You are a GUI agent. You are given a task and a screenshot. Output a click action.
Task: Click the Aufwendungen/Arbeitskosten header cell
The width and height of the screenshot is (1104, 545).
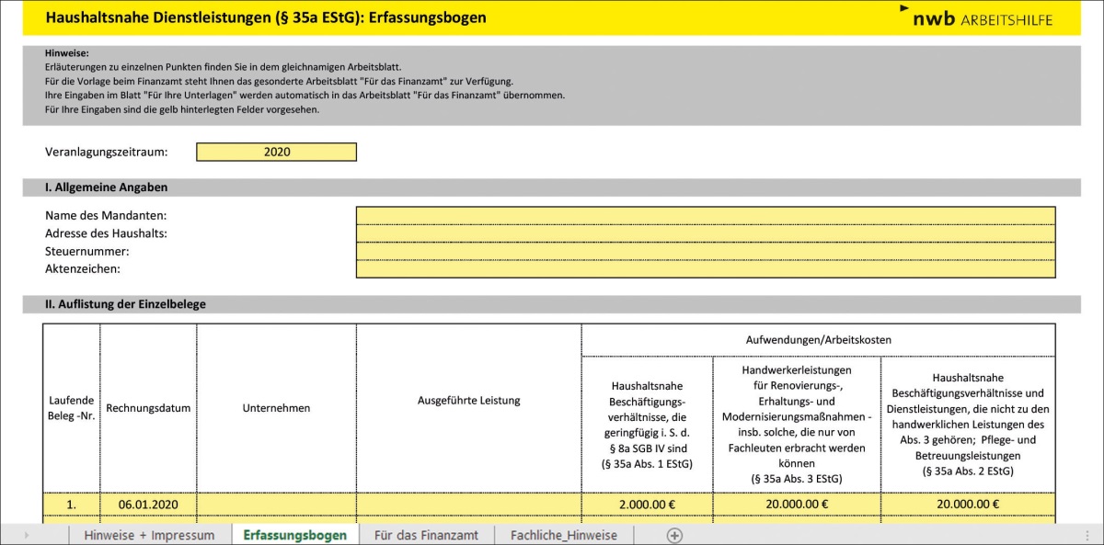[818, 340]
